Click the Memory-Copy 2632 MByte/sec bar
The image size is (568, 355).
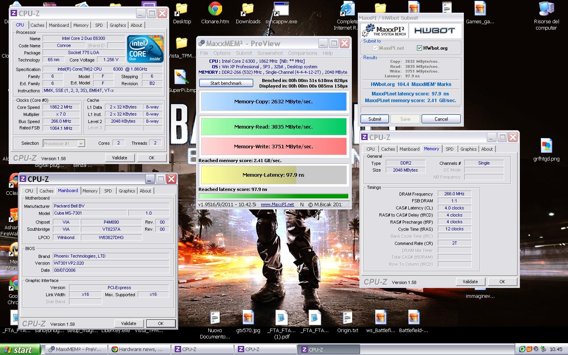pos(274,101)
